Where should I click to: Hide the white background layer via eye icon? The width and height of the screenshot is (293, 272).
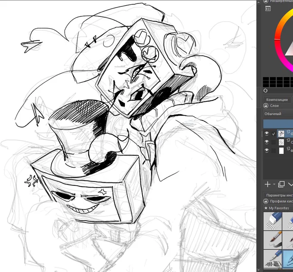pos(267,150)
